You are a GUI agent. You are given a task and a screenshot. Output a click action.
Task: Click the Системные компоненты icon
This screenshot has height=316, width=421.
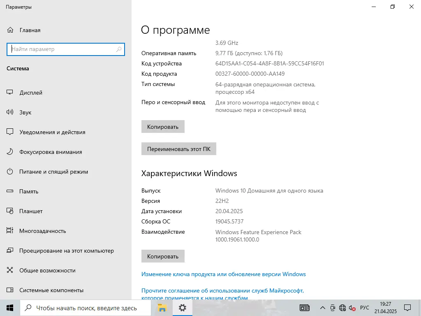pyautogui.click(x=10, y=290)
